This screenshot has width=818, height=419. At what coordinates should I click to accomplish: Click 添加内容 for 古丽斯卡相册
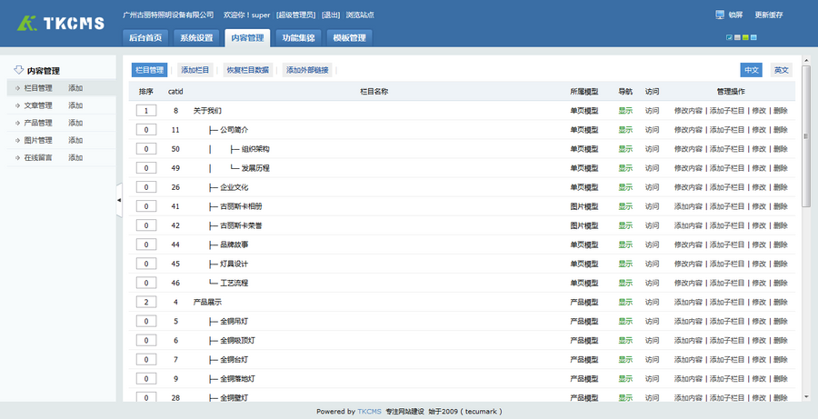coord(689,206)
